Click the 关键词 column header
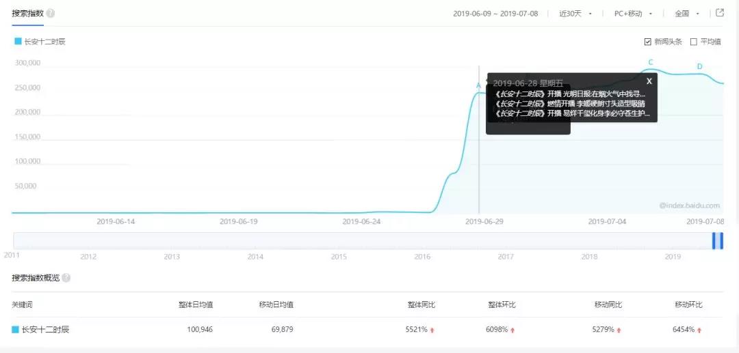Image resolution: width=739 pixels, height=353 pixels. pos(22,305)
